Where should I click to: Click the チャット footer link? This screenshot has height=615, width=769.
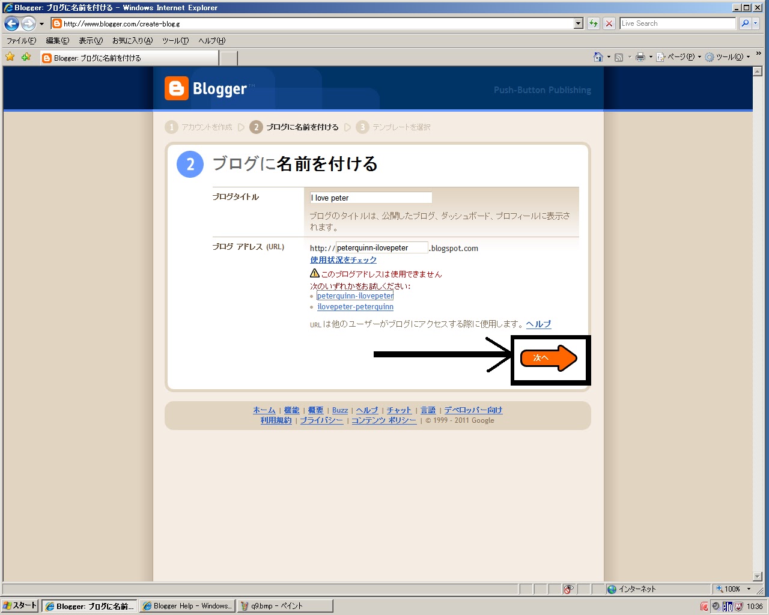399,410
